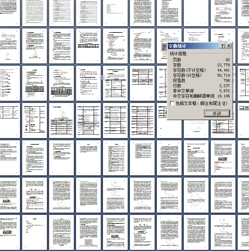This screenshot has height=251, width=249.
Task: Open the second-row page with green figure diagram
Action: tap(35, 46)
